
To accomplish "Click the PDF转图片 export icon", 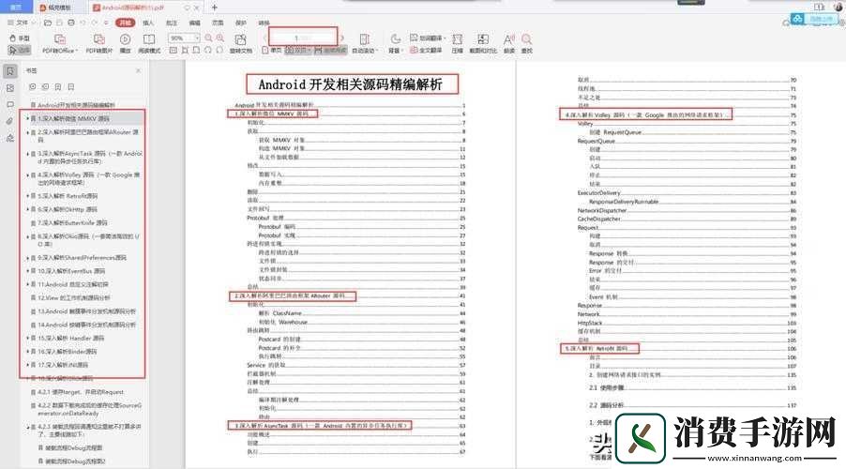I will [x=98, y=41].
